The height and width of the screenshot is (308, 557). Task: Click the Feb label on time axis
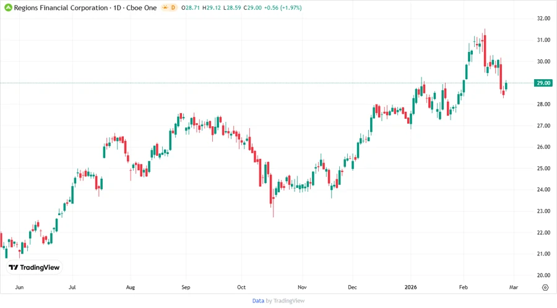click(x=463, y=288)
